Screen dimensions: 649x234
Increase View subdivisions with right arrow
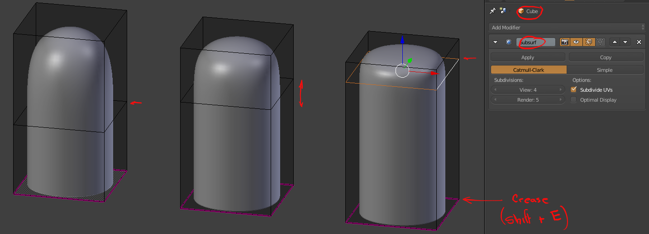561,90
